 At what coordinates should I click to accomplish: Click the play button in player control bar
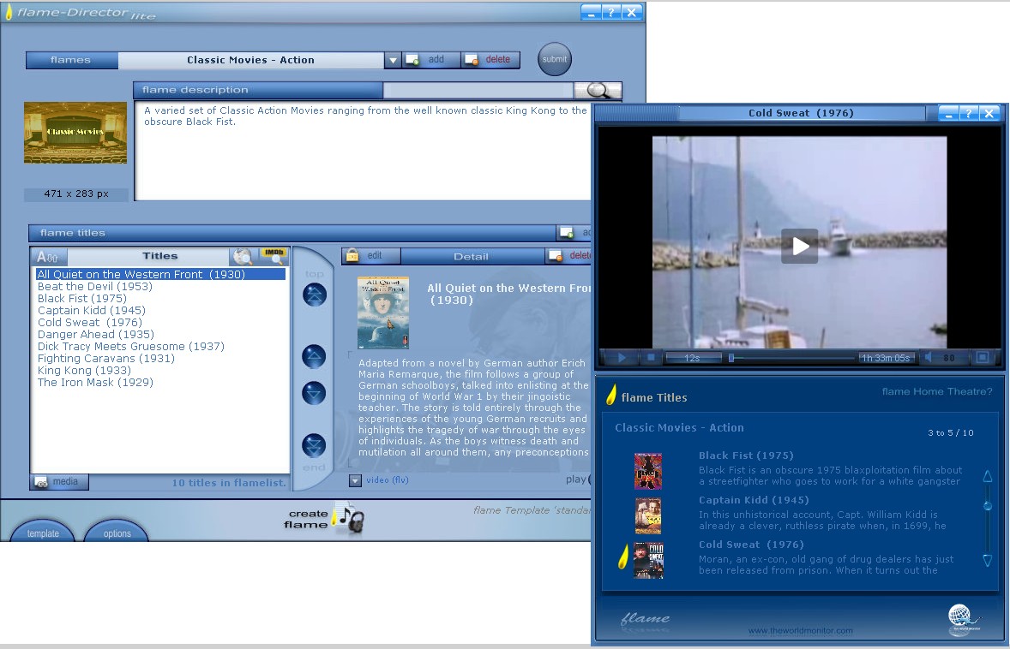pos(622,358)
